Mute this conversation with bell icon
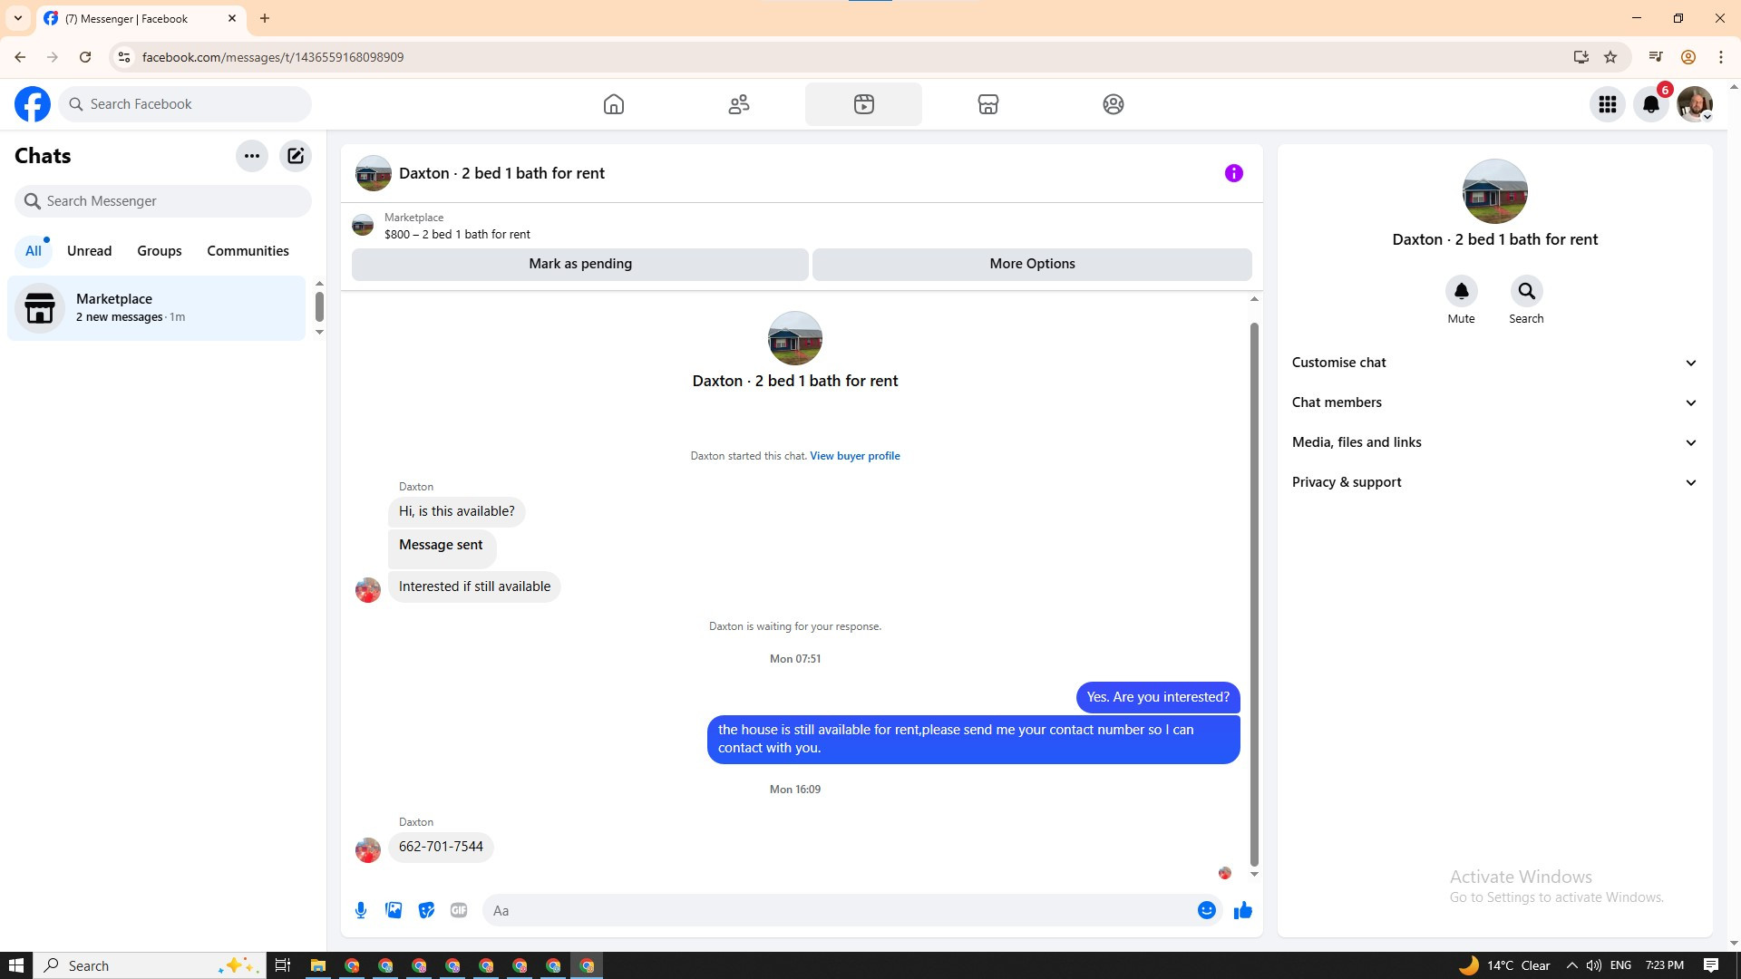 (1461, 292)
